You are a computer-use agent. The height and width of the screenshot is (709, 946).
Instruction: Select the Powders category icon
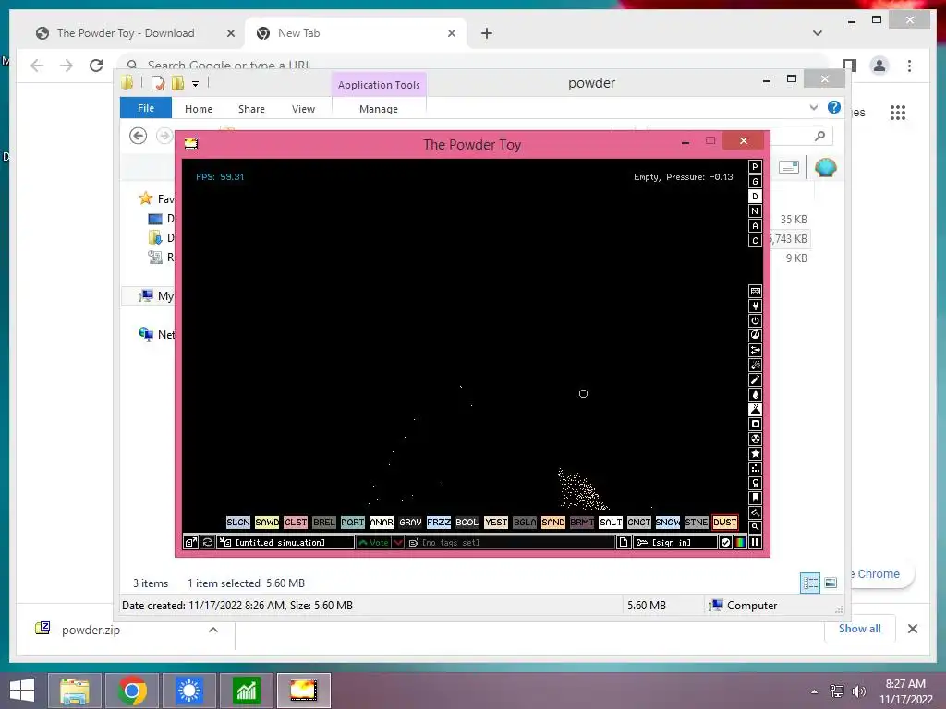755,409
